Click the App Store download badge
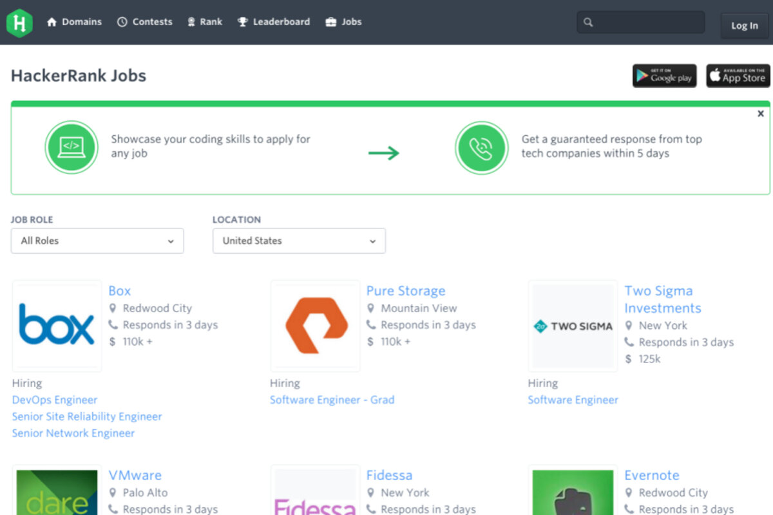Viewport: 773px width, 515px height. [738, 76]
